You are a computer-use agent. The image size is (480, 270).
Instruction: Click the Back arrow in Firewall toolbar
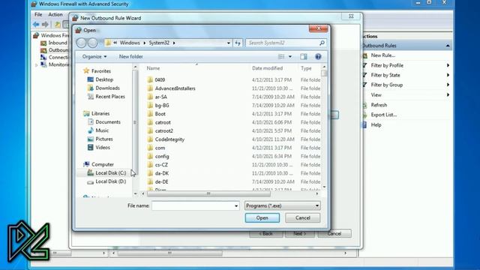[x=36, y=25]
